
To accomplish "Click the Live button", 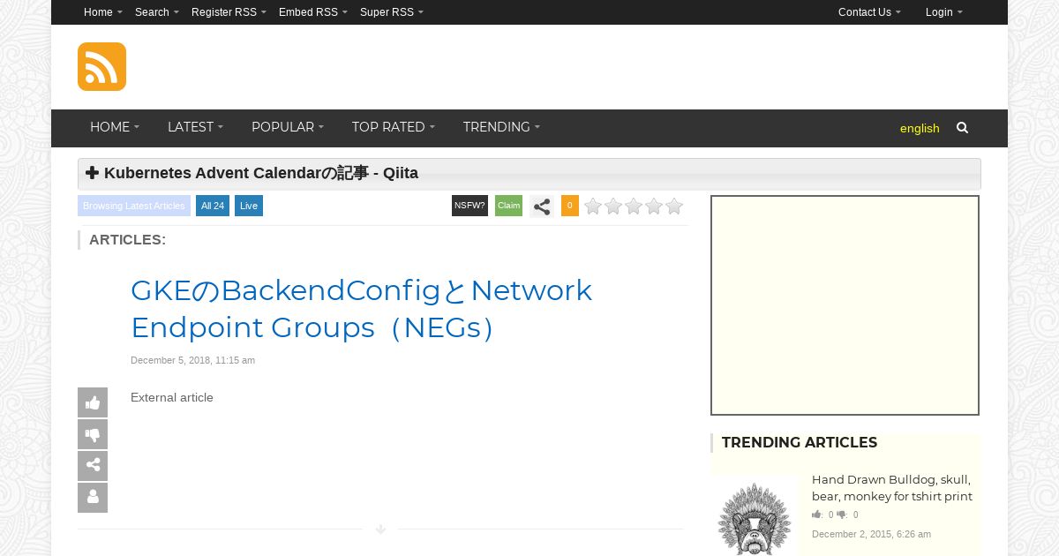I will pyautogui.click(x=249, y=206).
